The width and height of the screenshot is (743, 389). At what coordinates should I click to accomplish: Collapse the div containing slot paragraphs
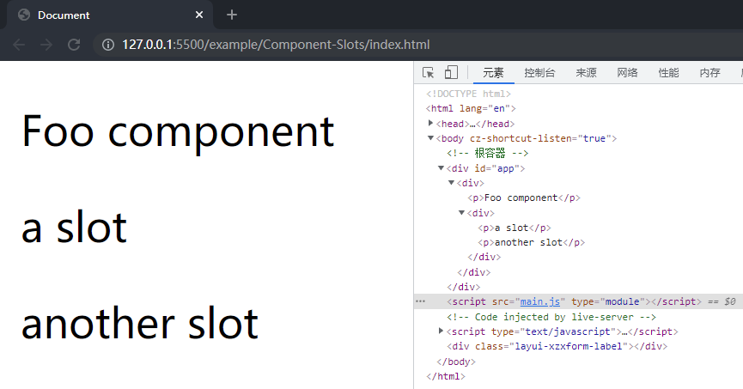461,212
